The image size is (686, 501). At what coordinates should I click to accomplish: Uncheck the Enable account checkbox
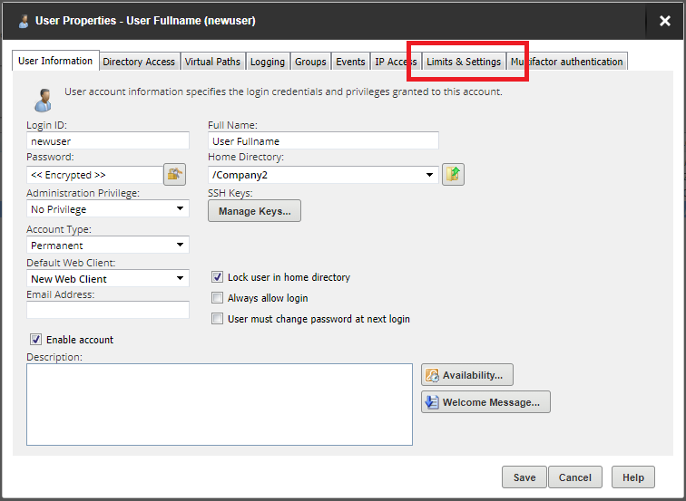click(36, 340)
